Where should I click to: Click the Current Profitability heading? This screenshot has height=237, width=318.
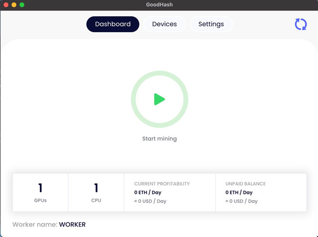(162, 184)
